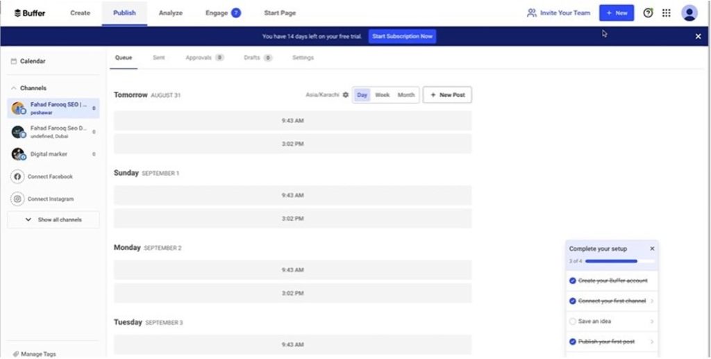Image resolution: width=711 pixels, height=359 pixels.
Task: Open the Engage tab
Action: pos(223,13)
